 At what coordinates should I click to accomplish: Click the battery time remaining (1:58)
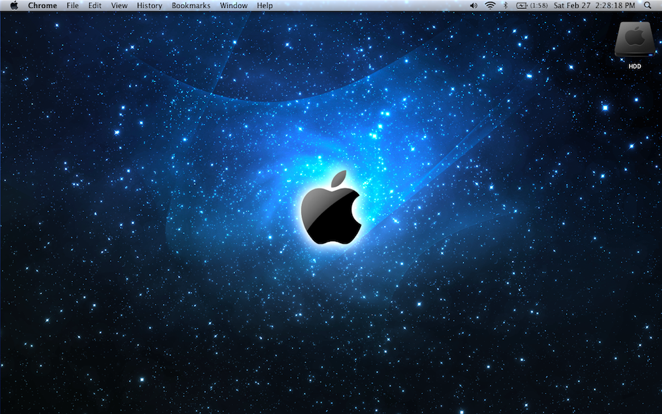pyautogui.click(x=539, y=5)
